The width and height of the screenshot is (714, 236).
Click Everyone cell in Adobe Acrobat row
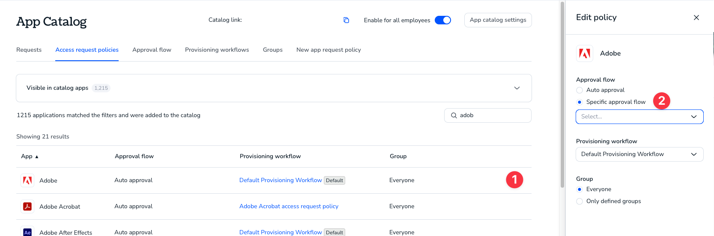(402, 206)
